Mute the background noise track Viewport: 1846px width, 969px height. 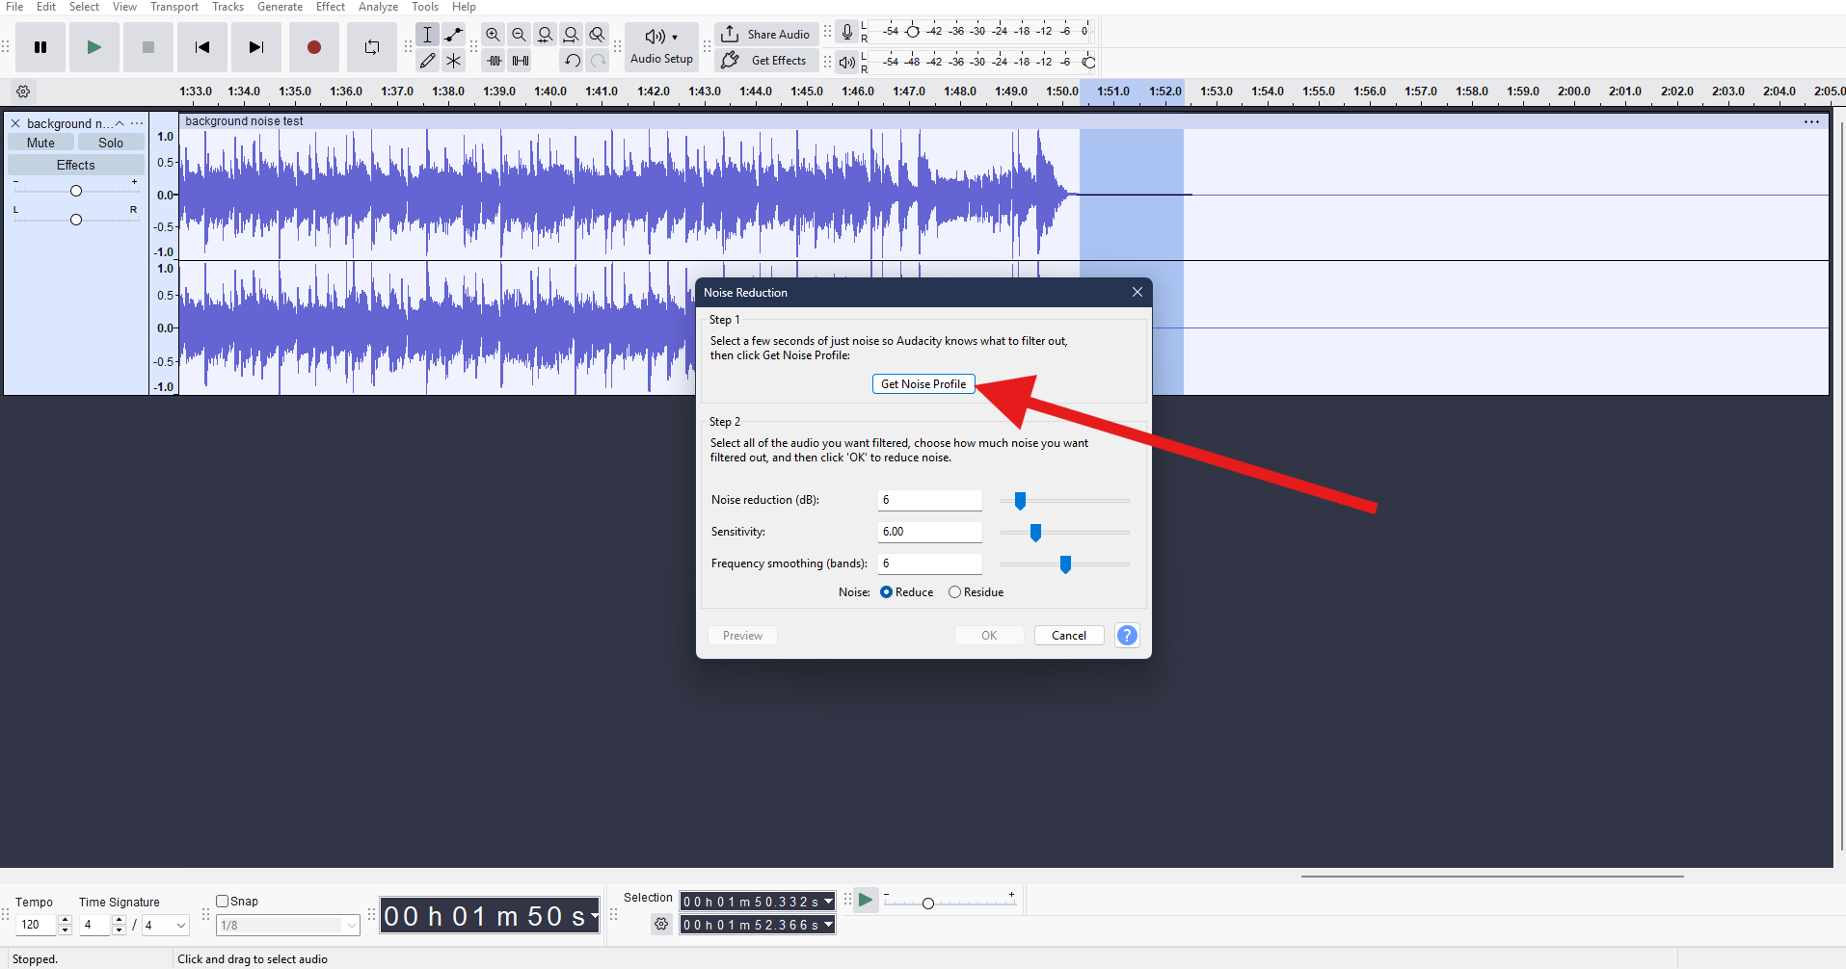pos(40,142)
